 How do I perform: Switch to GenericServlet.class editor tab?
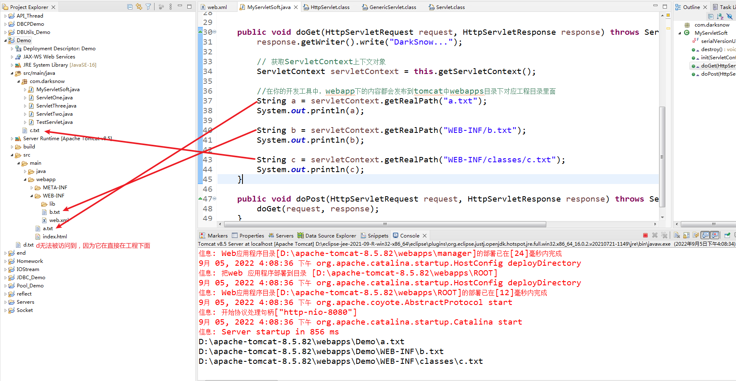(389, 7)
